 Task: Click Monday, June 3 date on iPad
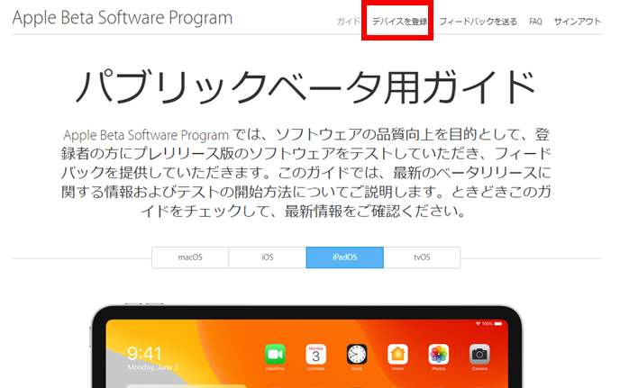tap(153, 367)
